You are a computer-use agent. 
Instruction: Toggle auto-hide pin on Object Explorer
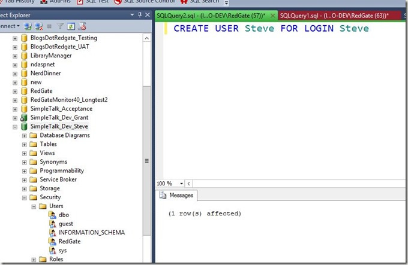point(140,15)
